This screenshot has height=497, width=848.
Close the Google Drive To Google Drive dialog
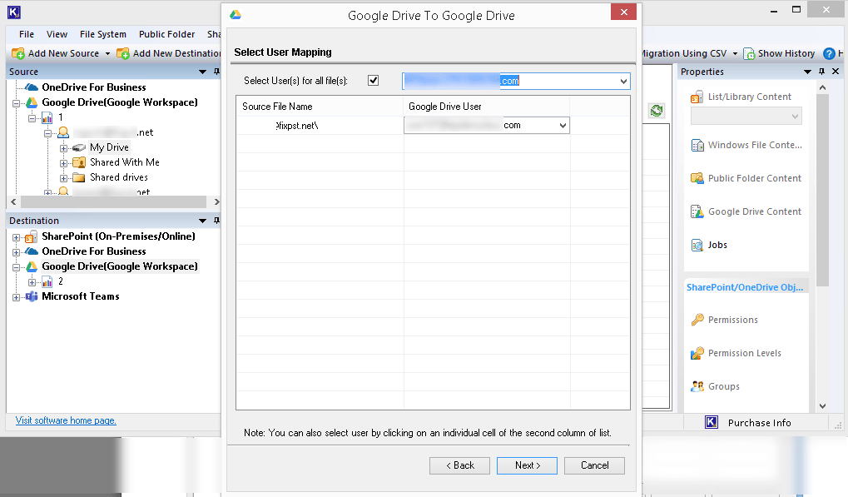point(623,12)
